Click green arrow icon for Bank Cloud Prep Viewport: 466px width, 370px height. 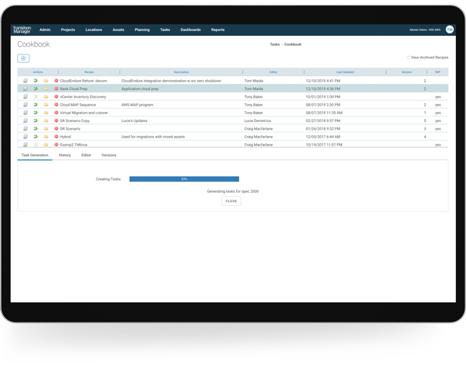tap(36, 89)
